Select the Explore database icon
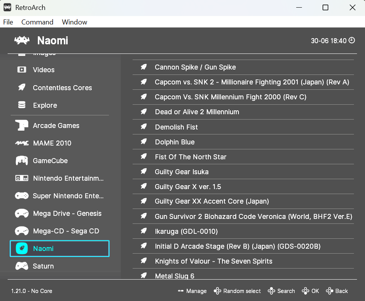This screenshot has height=301, width=365. pyautogui.click(x=22, y=105)
